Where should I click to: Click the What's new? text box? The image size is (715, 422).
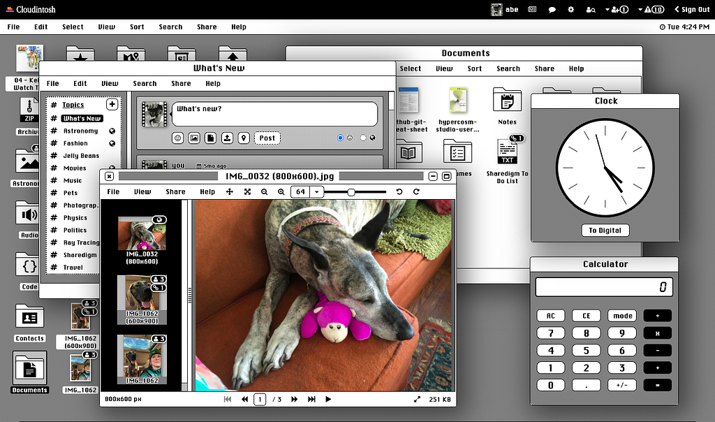274,114
